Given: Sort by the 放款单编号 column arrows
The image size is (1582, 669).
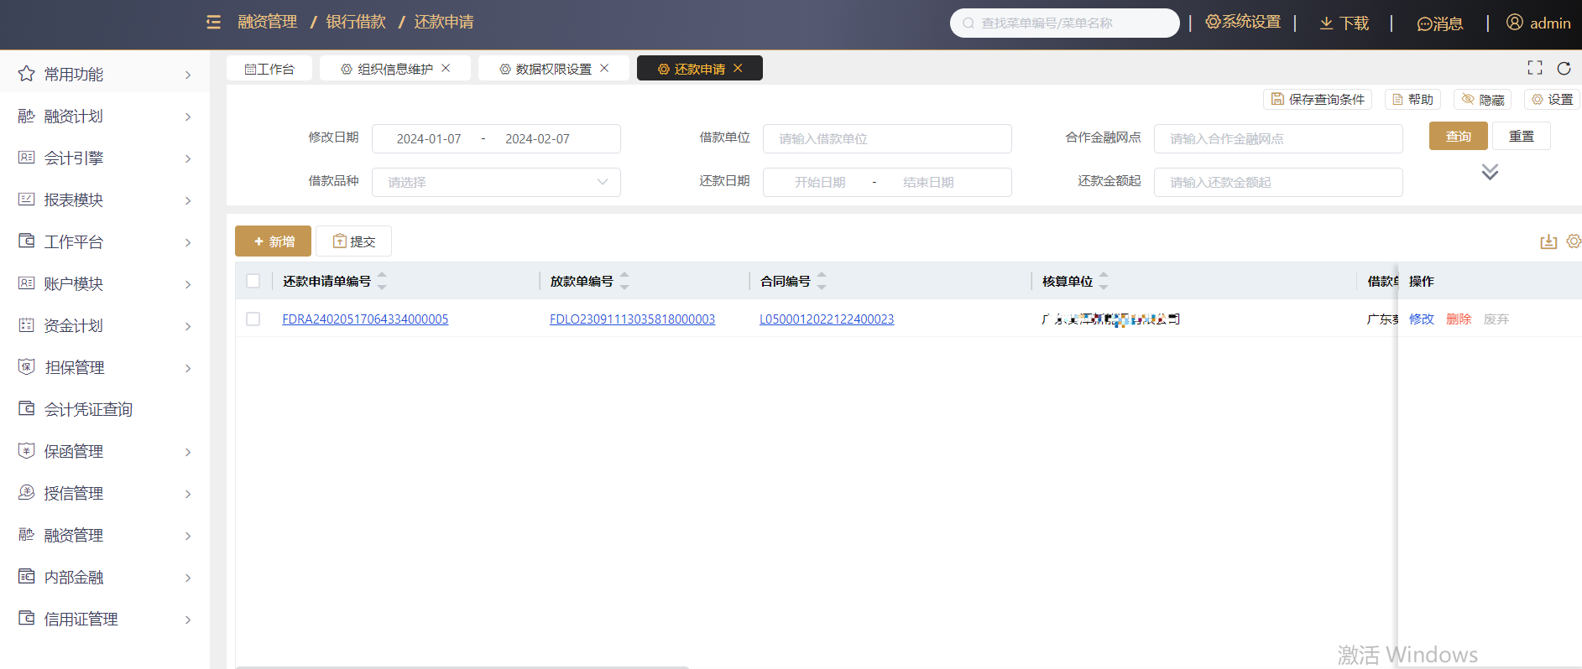Looking at the screenshot, I should point(624,281).
